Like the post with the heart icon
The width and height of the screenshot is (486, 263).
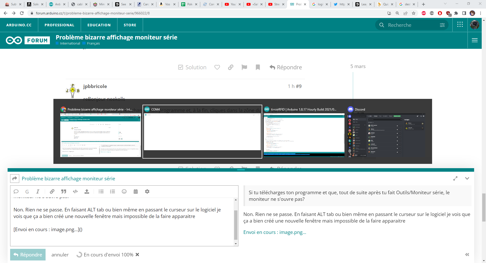217,67
